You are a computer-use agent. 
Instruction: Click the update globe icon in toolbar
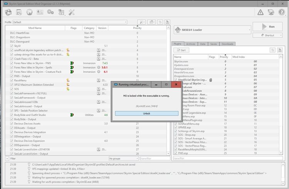click(271, 12)
